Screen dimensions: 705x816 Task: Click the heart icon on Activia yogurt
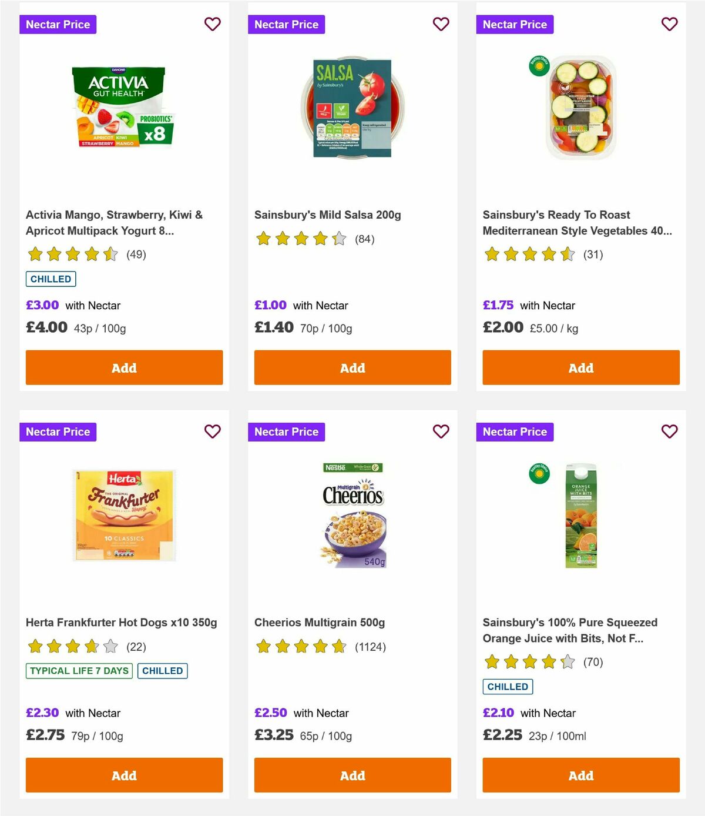click(x=212, y=24)
